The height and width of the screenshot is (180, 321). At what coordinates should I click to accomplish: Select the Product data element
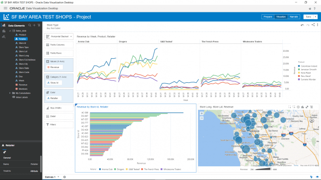coord(22,35)
